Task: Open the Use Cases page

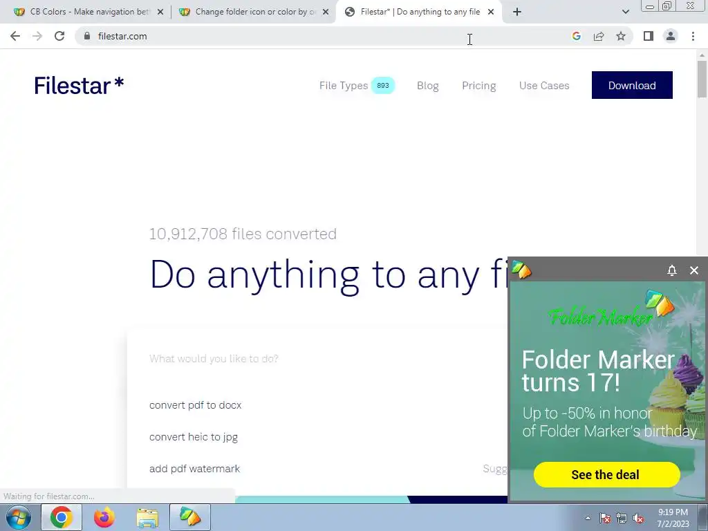Action: 544,85
